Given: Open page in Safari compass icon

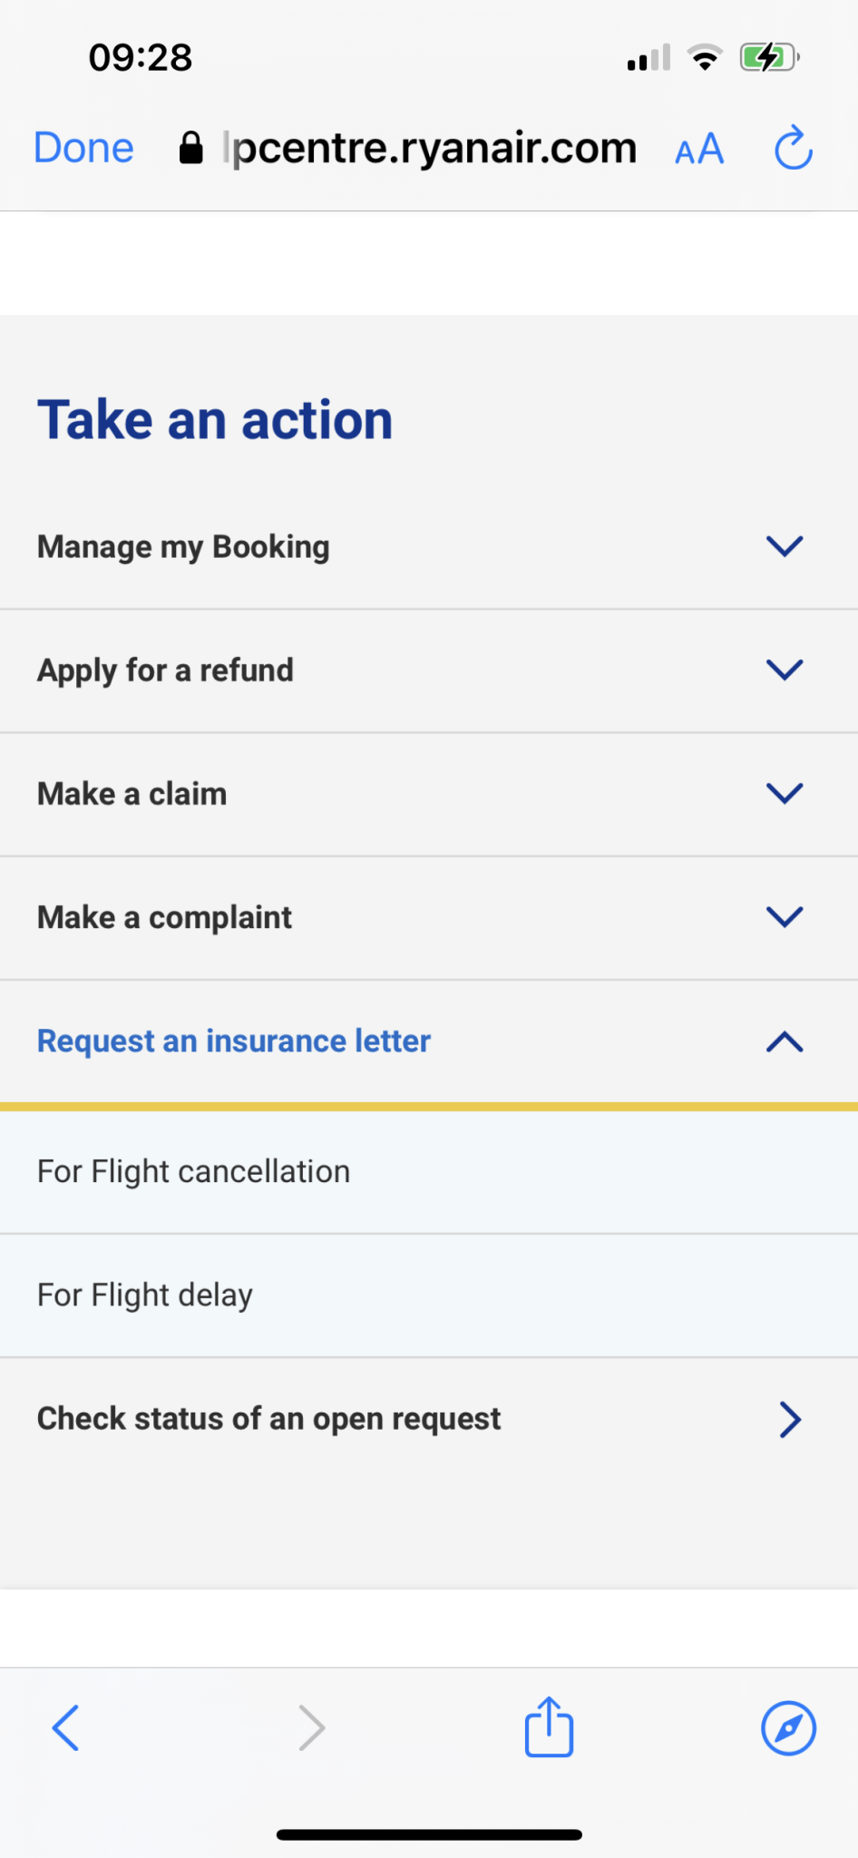Looking at the screenshot, I should point(788,1727).
